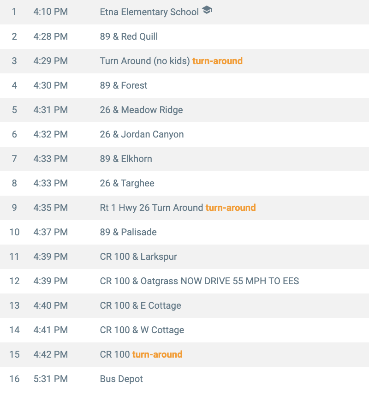This screenshot has width=369, height=395.
Task: Pick the CR 100 & W Cottage stop
Action: 142,330
